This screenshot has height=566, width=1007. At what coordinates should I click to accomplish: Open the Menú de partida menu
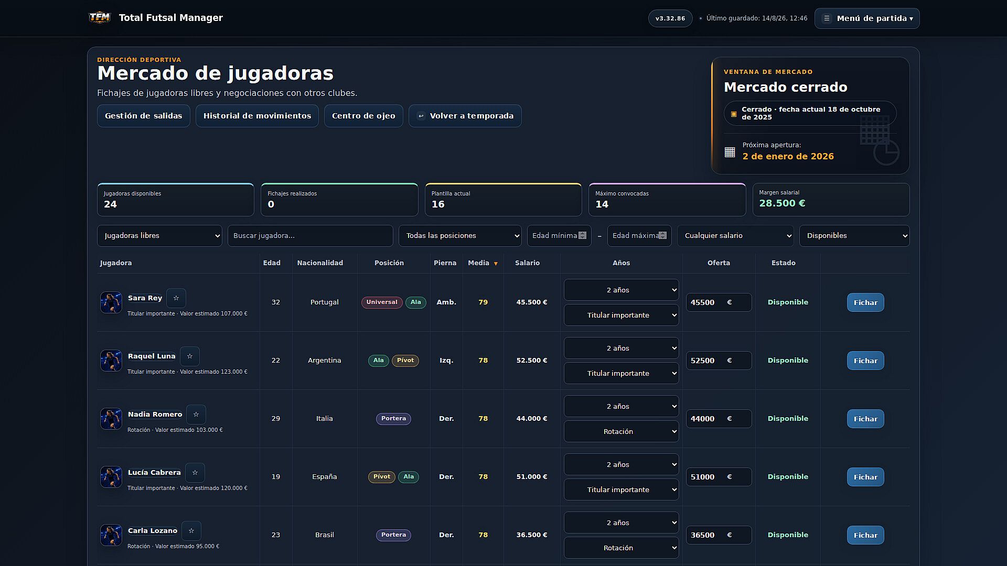point(867,18)
